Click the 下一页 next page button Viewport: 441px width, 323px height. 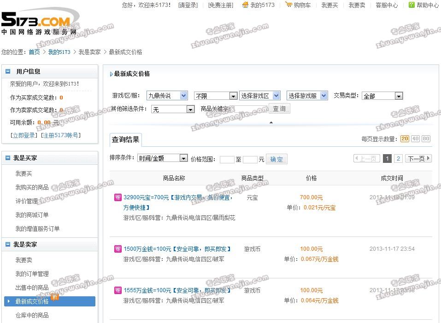click(418, 159)
